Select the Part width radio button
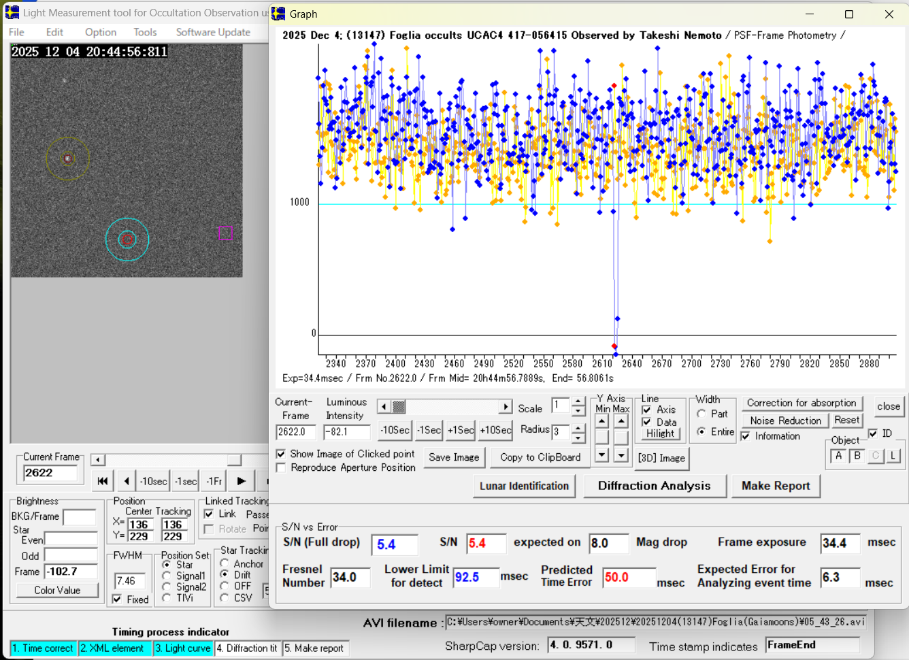Screen dimensions: 909x660 coord(701,414)
